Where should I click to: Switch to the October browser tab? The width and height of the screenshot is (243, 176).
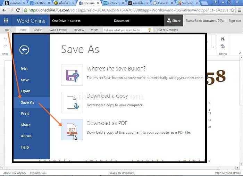[x=113, y=3]
